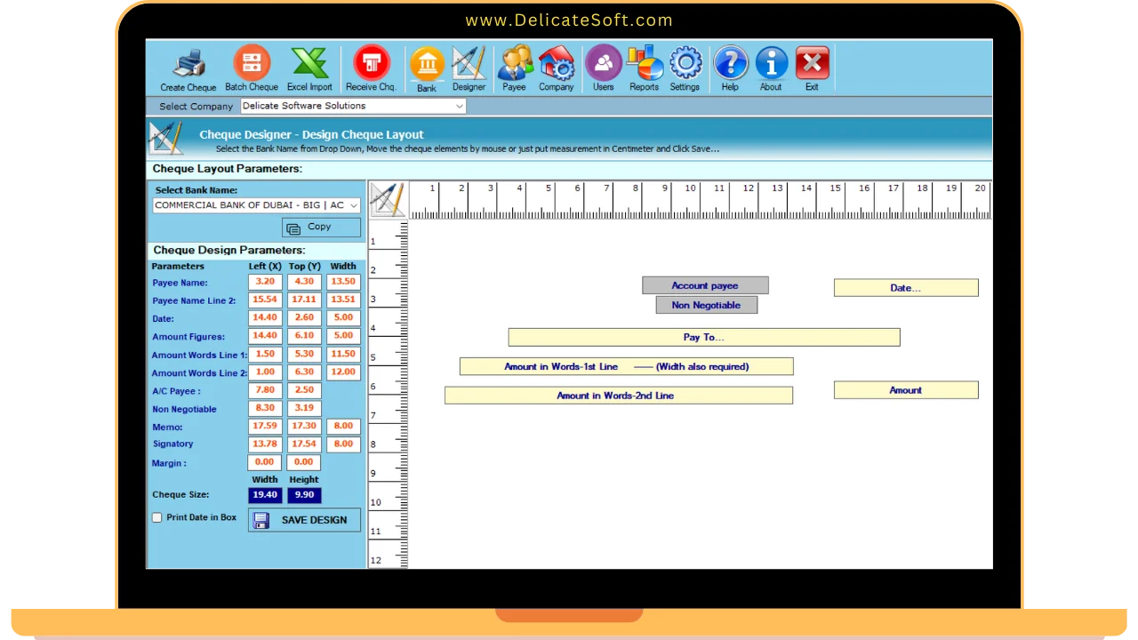Open the Company settings icon
Screen dimensions: 1138x640
tap(557, 69)
